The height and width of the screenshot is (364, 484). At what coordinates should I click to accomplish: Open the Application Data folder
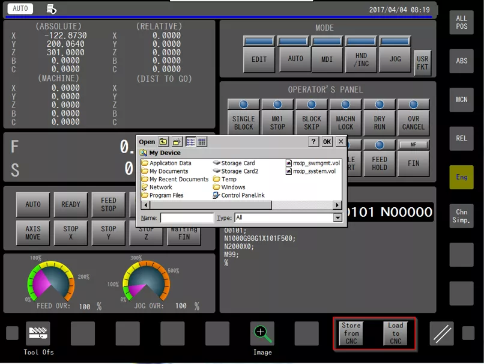(166, 163)
